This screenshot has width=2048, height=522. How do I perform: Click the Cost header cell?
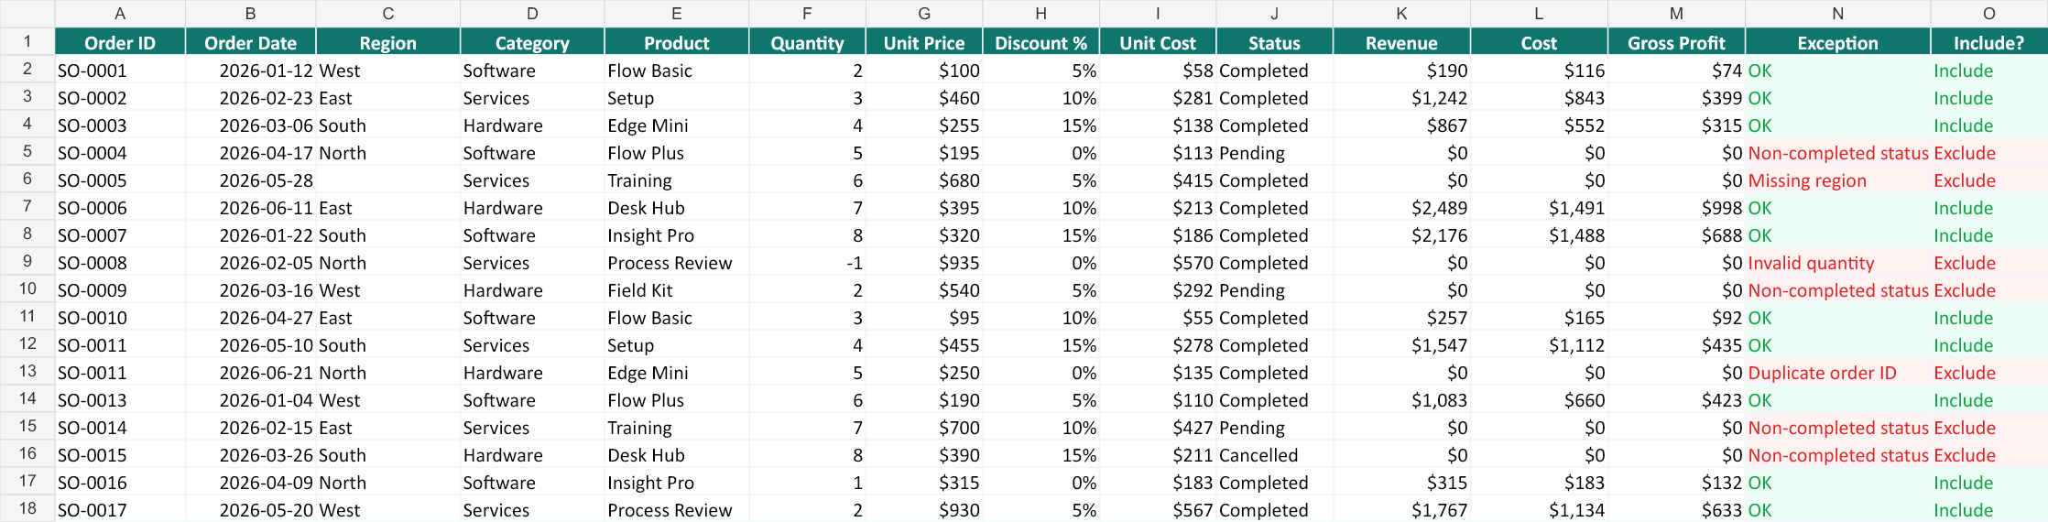pos(1539,42)
